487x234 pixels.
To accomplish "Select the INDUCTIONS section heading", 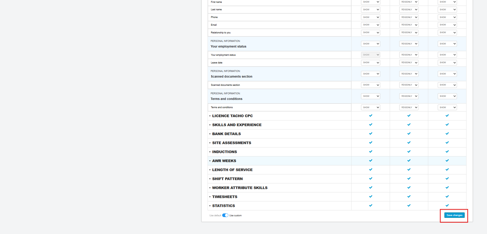I will point(224,152).
